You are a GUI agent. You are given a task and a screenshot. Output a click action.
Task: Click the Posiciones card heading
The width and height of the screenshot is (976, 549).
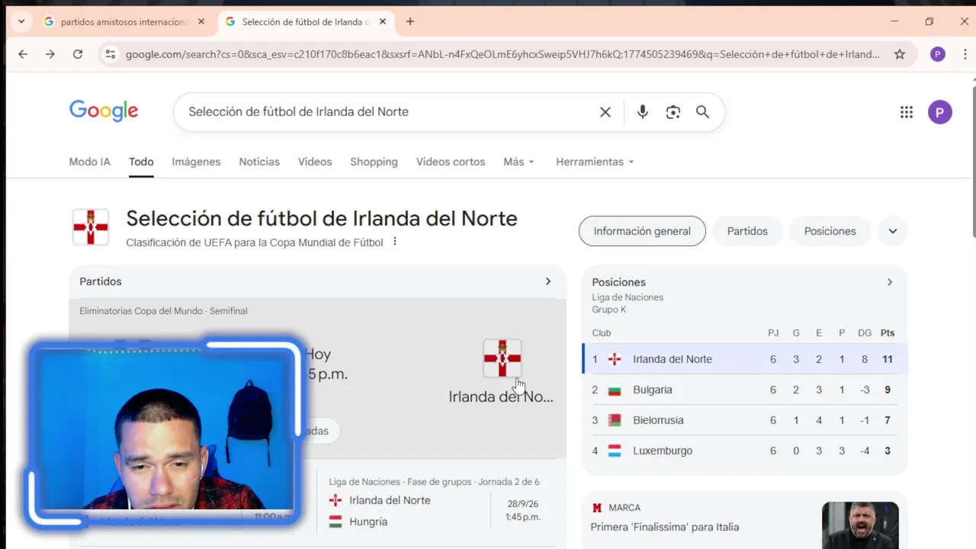point(619,282)
